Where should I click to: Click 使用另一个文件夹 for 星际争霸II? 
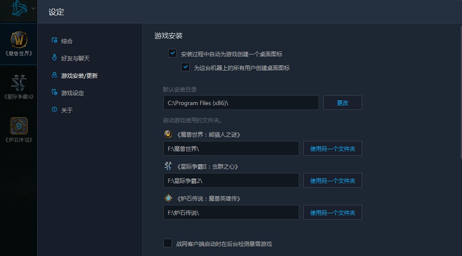(x=333, y=180)
